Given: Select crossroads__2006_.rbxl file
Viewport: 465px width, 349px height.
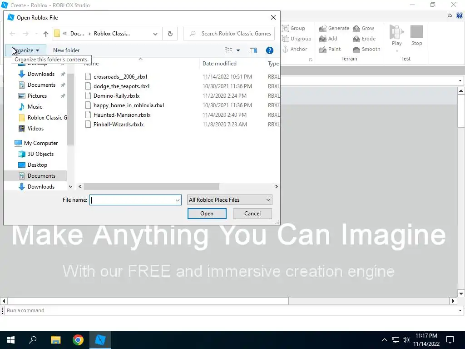Looking at the screenshot, I should pyautogui.click(x=120, y=76).
